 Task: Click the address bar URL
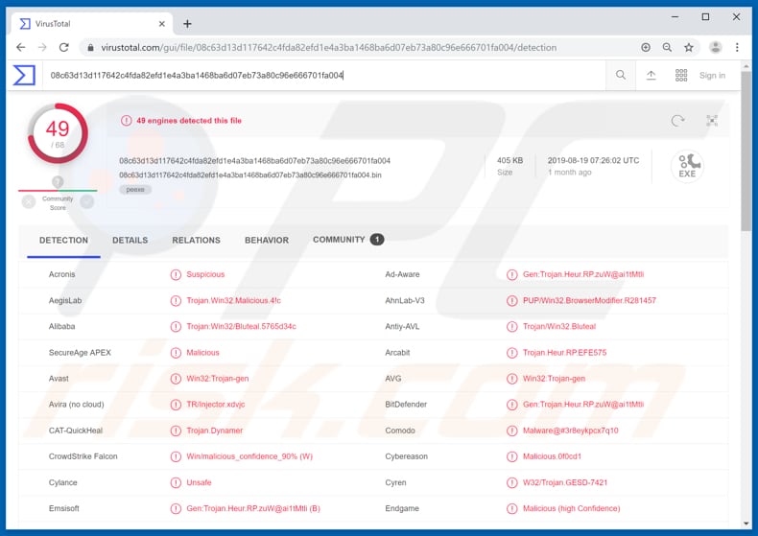click(x=329, y=47)
